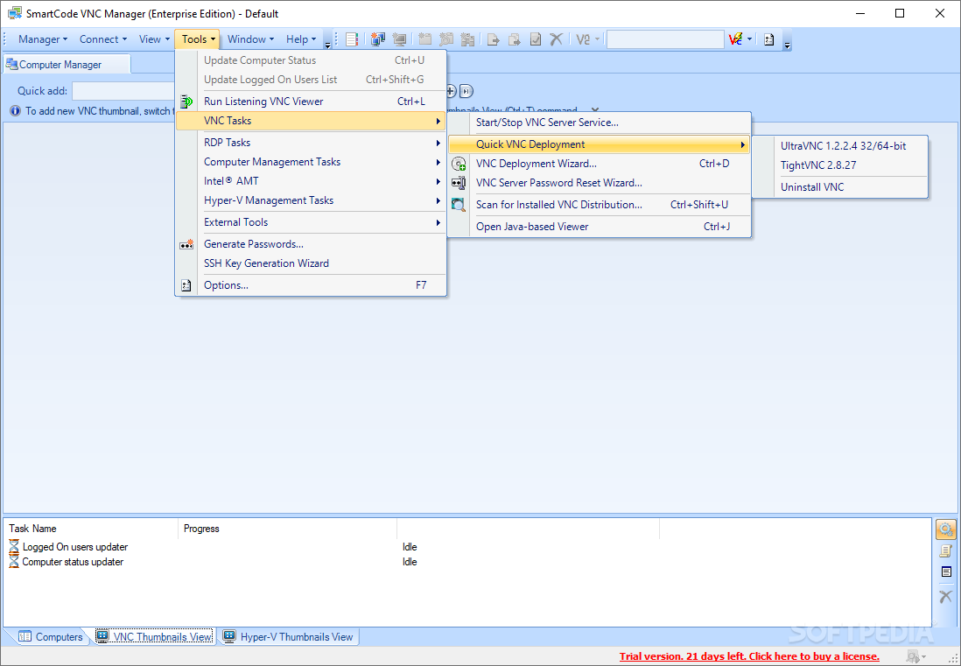Click the grayed export arrow document icon
961x666 pixels.
click(494, 39)
